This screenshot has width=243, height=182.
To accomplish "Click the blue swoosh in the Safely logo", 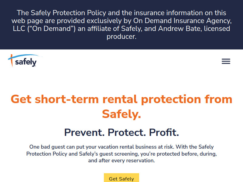I will pyautogui.click(x=25, y=56).
